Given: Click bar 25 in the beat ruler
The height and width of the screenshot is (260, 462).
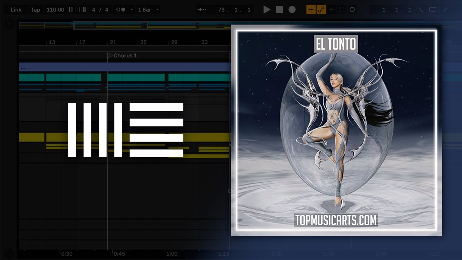Looking at the screenshot, I should [x=143, y=42].
